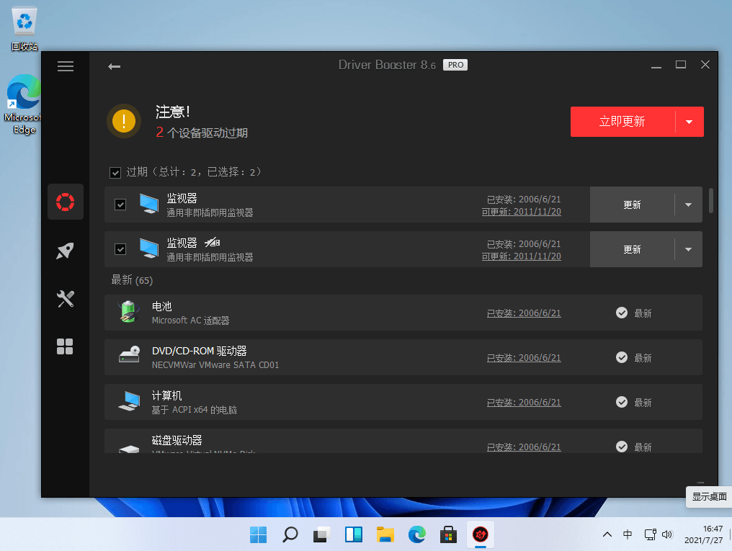Image resolution: width=732 pixels, height=551 pixels.
Task: Click the PRO badge in title bar
Action: (455, 65)
